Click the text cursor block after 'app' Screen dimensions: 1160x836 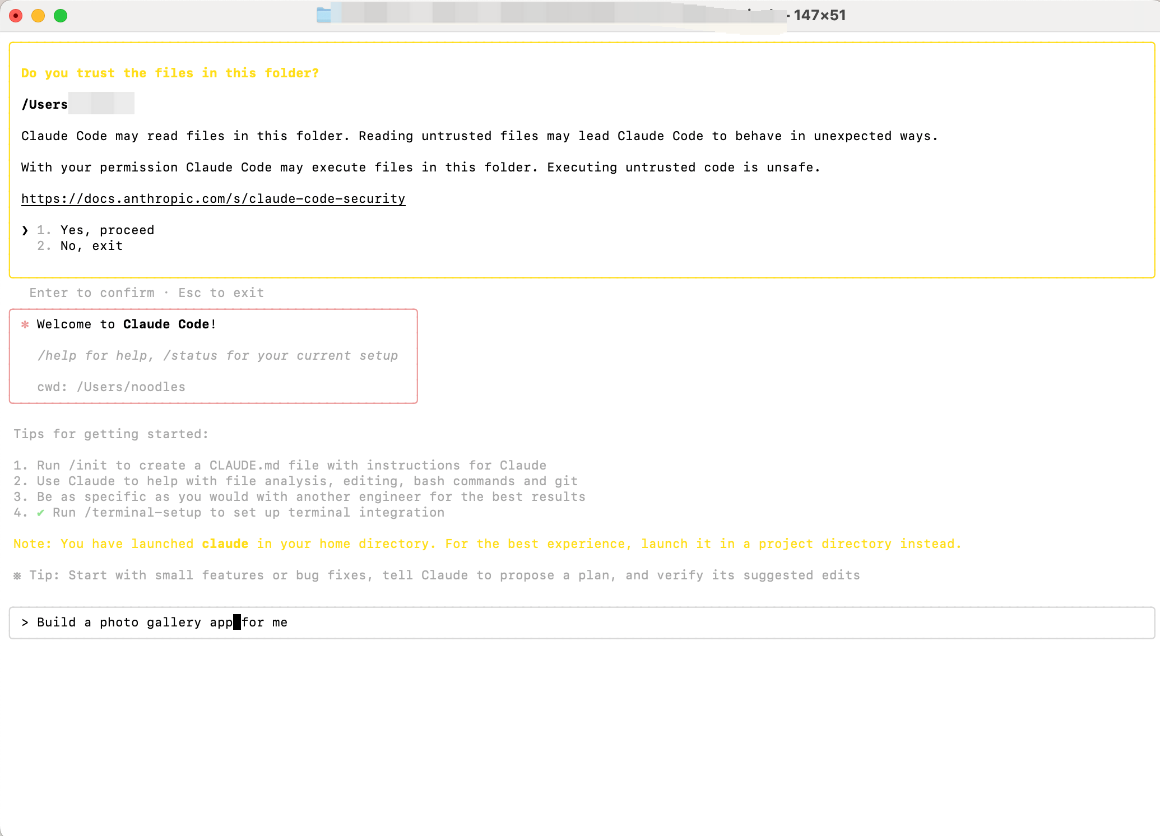coord(237,623)
